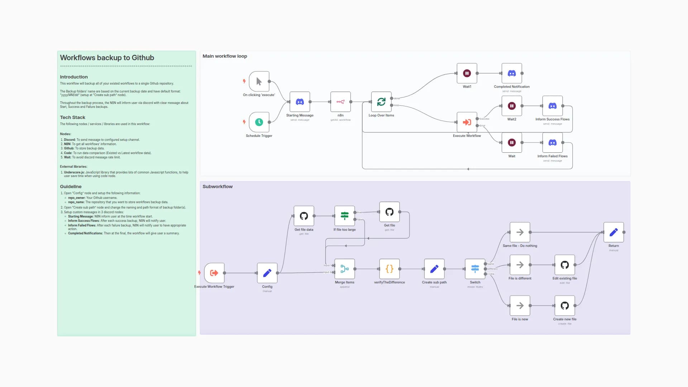Click the verifyTheDifference code node
Image resolution: width=688 pixels, height=387 pixels.
pyautogui.click(x=389, y=269)
